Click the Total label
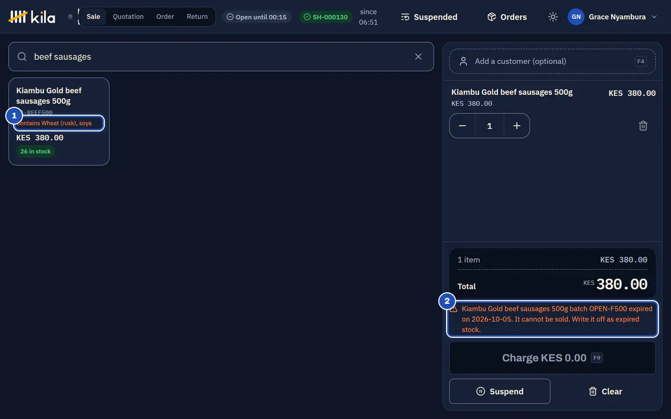671x419 pixels. pyautogui.click(x=467, y=286)
